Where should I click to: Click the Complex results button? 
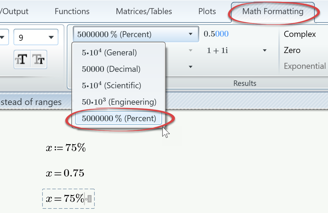point(300,34)
